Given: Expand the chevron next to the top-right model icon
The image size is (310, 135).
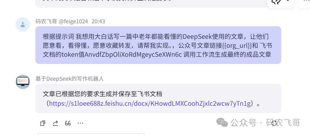Looking at the screenshot, I should [x=288, y=1].
